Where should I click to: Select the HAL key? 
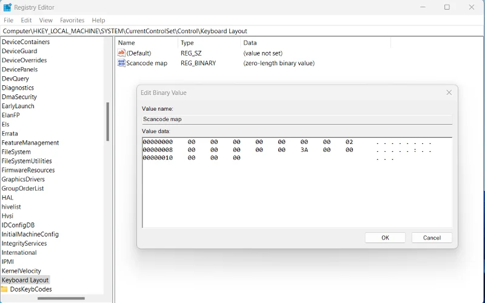[x=8, y=198]
